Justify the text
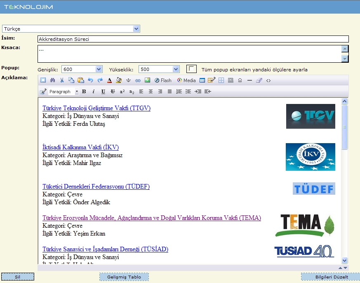360x283 pixels. tap(169, 92)
